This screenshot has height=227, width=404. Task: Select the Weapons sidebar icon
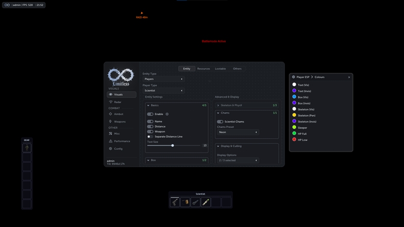click(110, 121)
